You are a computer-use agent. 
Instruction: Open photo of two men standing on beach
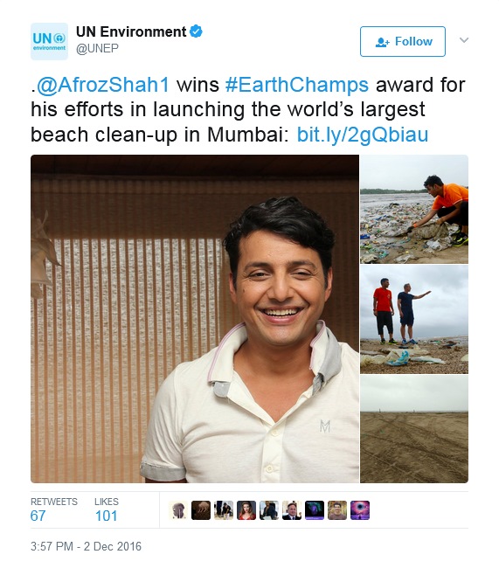click(414, 320)
